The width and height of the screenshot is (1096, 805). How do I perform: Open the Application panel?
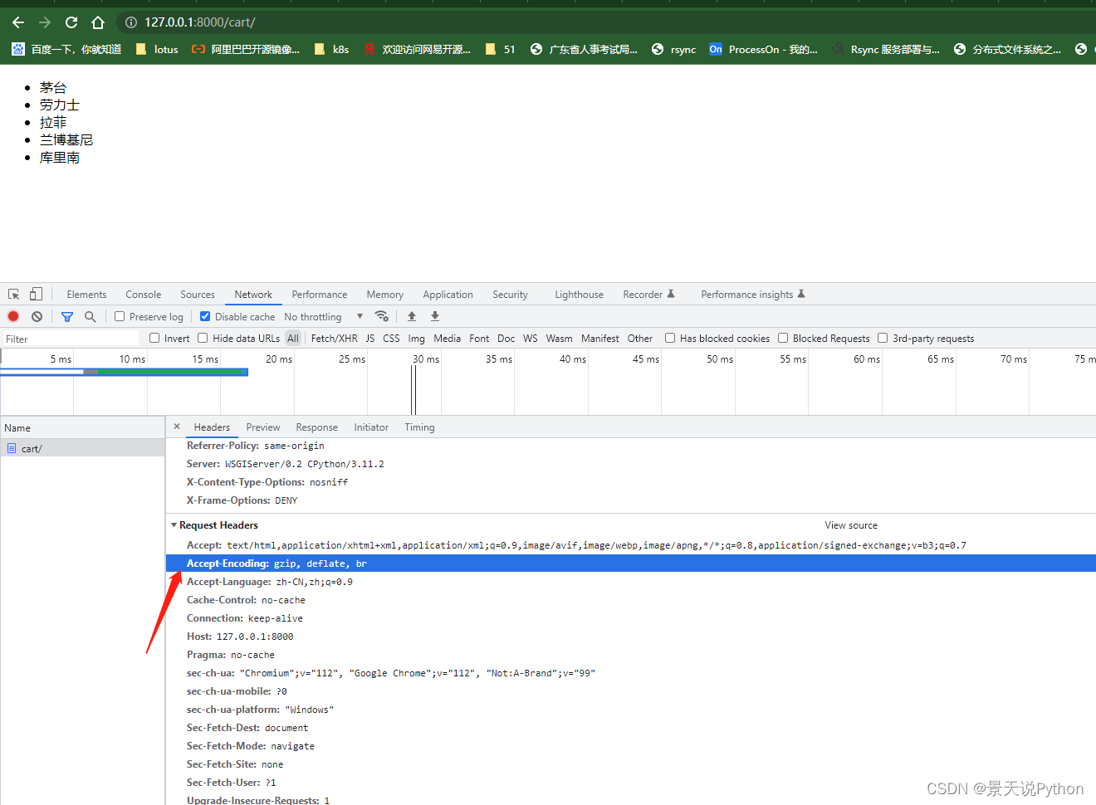point(448,295)
